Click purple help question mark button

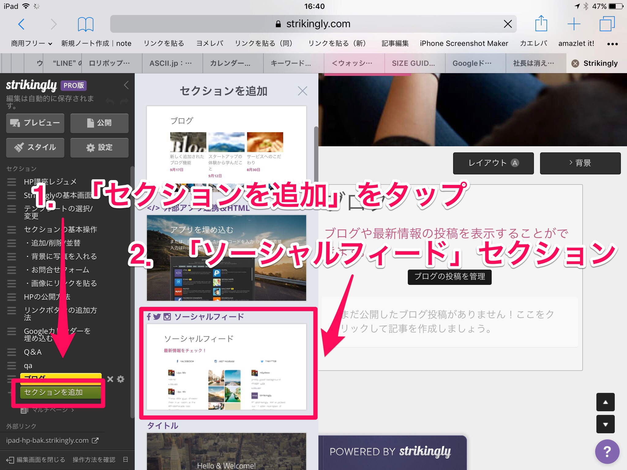point(607,451)
